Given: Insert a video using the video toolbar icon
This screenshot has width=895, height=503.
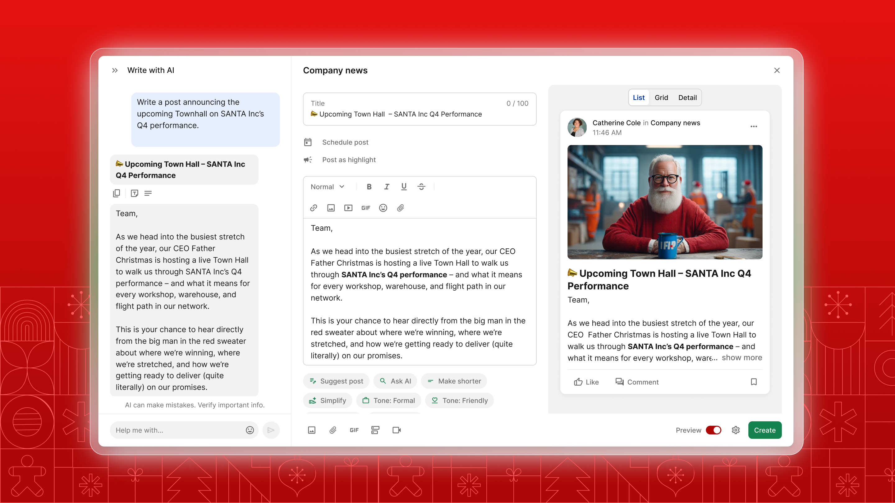Looking at the screenshot, I should [348, 208].
